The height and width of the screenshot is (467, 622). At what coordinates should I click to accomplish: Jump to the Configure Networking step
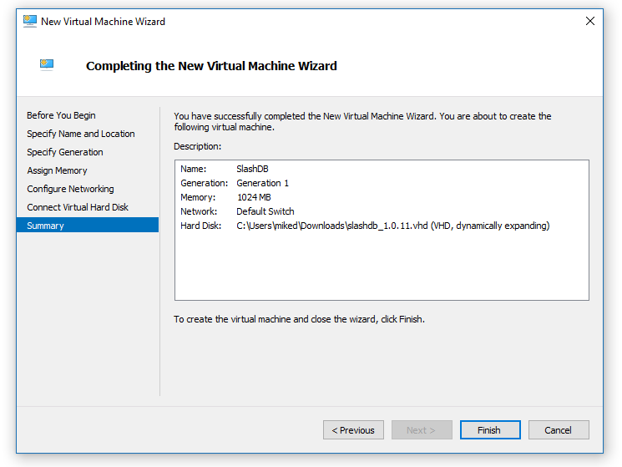[x=70, y=189]
